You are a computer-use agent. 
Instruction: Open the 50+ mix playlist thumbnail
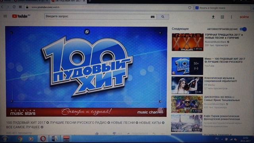(187, 66)
